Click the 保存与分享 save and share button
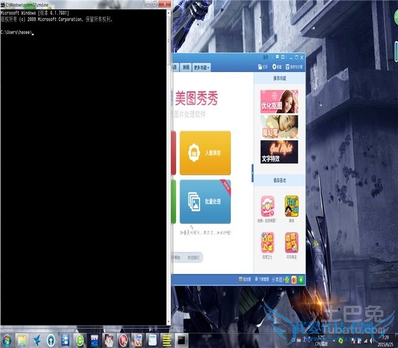 [294, 67]
